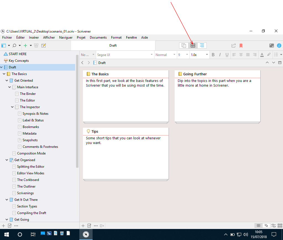Open the Segoe UI font dropdown
This screenshot has height=240, width=283.
(125, 55)
